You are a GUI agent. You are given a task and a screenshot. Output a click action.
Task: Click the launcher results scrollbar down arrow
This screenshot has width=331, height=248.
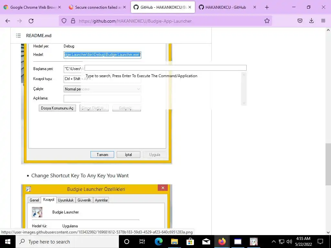244,103
